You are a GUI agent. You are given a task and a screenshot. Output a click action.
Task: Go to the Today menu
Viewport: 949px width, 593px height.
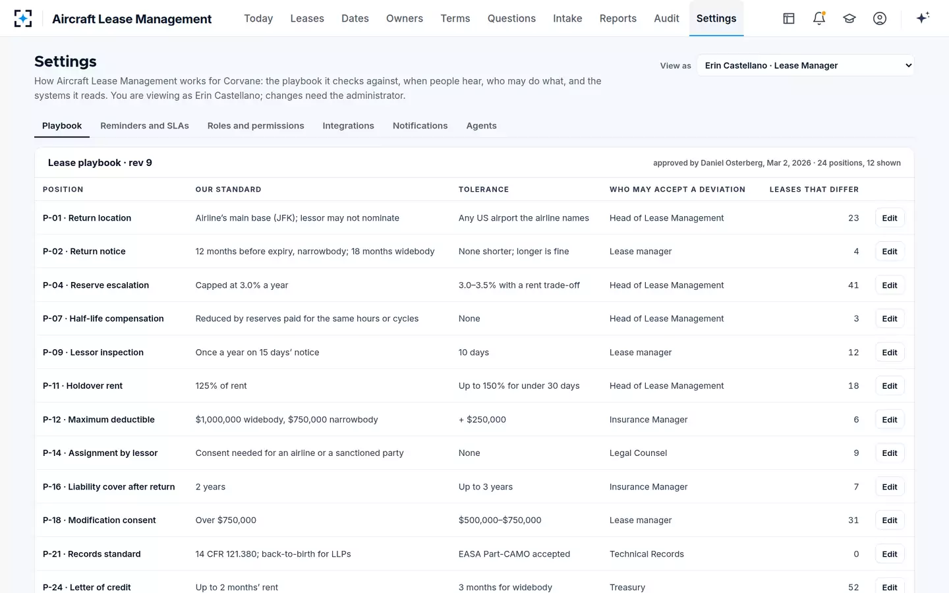click(x=258, y=18)
